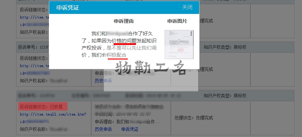Click 投诉单号: 1218 header text

pyautogui.click(x=34, y=47)
